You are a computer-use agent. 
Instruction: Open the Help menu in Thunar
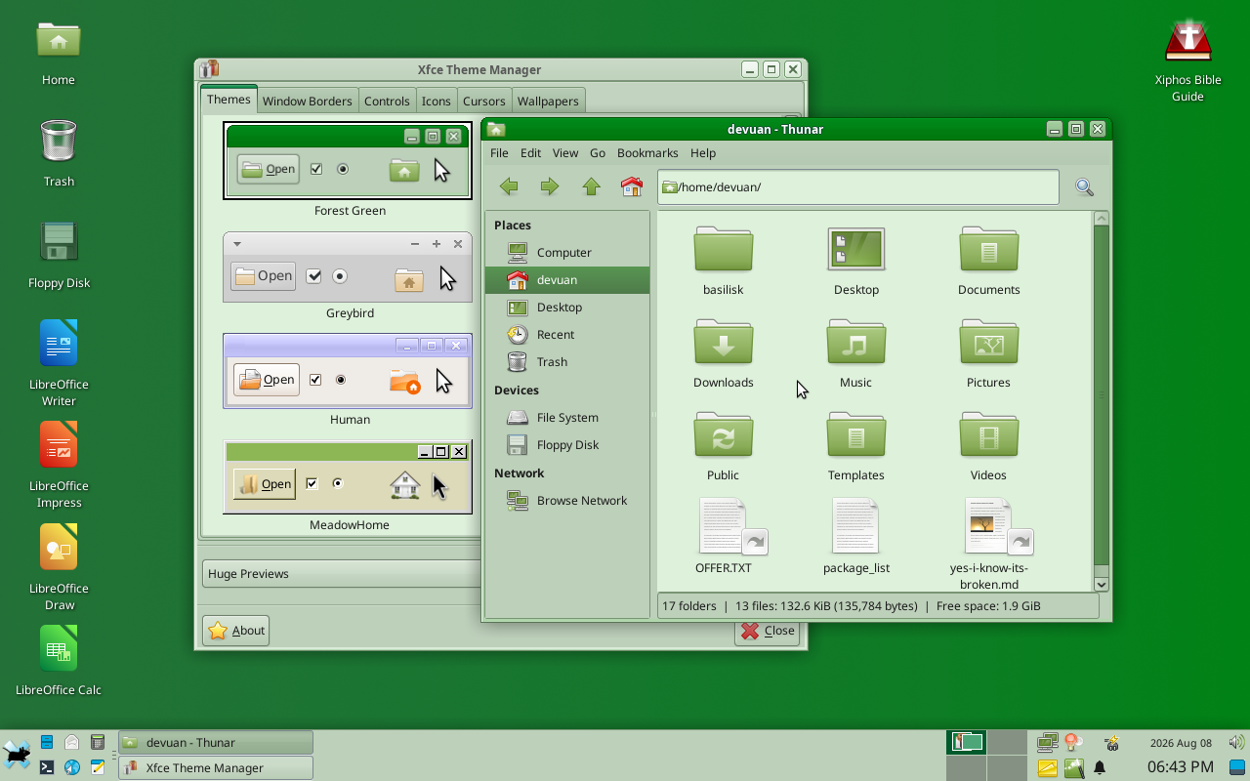tap(703, 152)
